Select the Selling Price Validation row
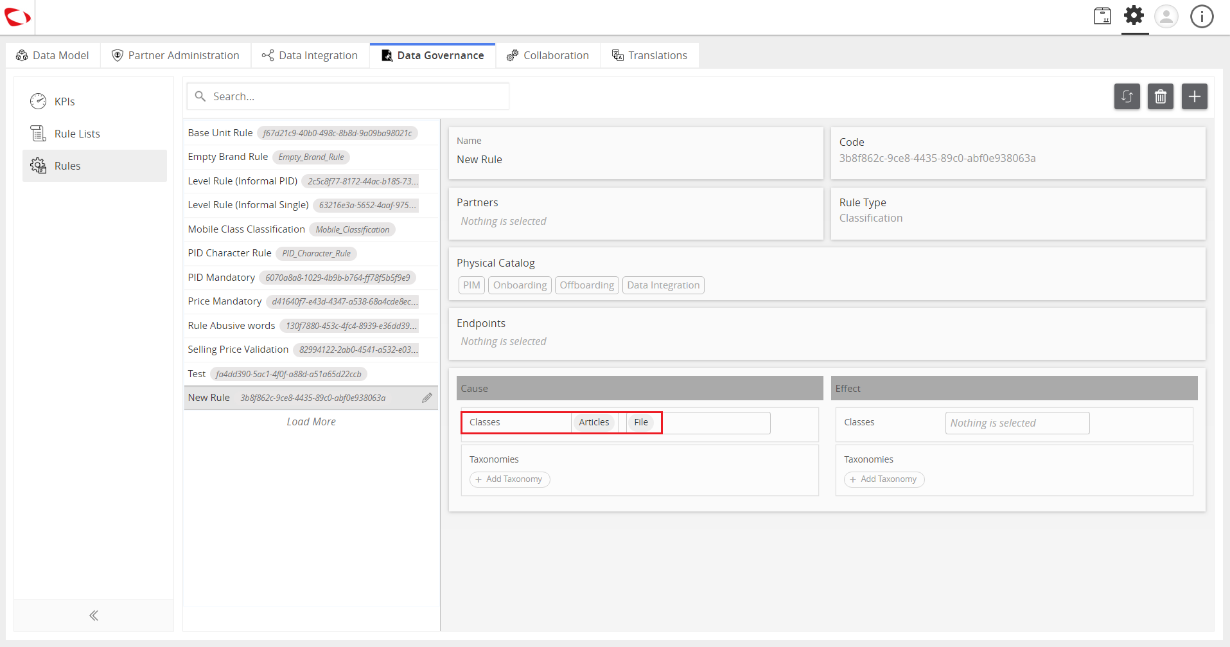 [311, 350]
